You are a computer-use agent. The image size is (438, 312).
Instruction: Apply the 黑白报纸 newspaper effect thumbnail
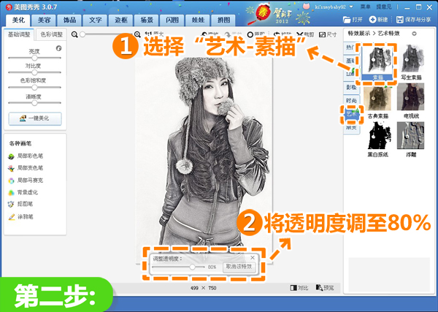[x=377, y=136]
